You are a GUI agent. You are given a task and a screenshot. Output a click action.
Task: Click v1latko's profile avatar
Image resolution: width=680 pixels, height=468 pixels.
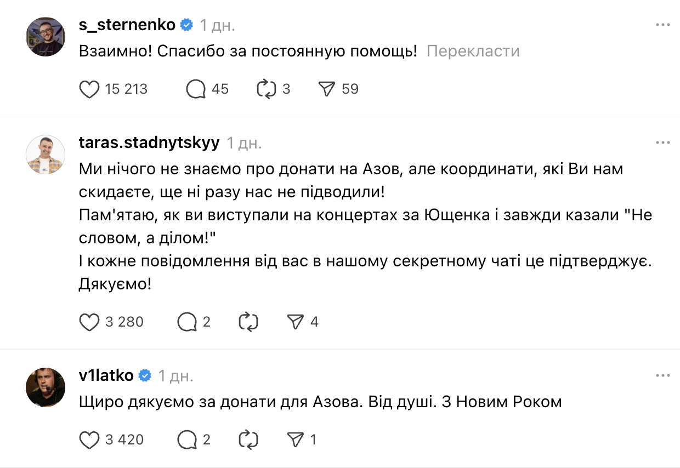[x=46, y=387]
